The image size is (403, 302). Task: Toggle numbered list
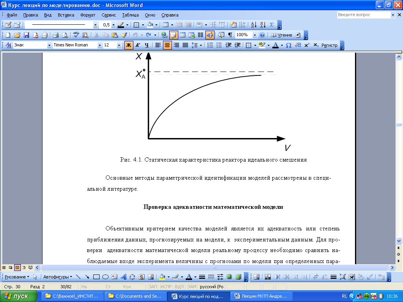pos(210,45)
